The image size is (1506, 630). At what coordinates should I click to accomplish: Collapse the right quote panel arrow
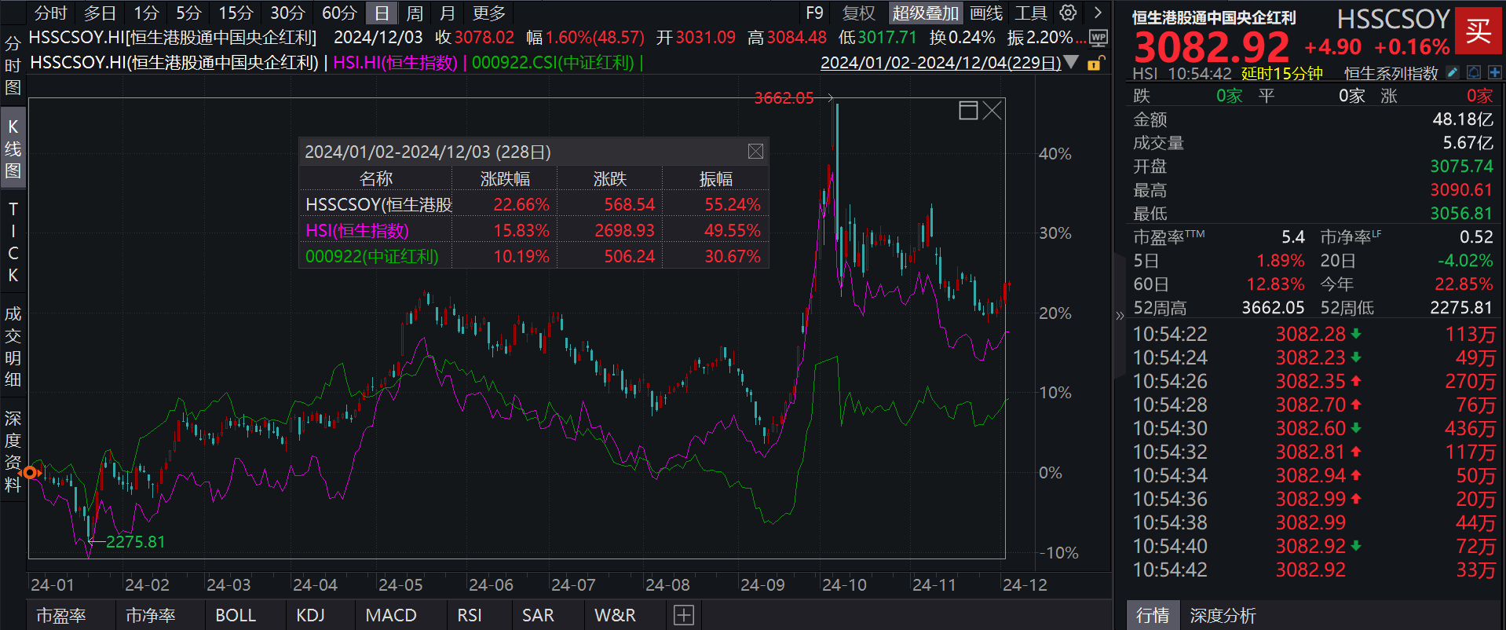click(x=1120, y=316)
